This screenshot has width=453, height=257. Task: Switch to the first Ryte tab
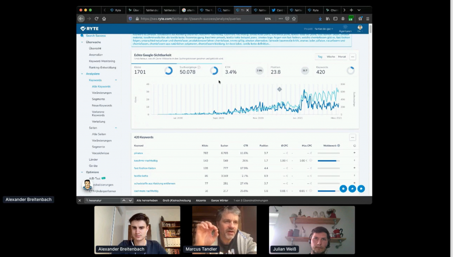116,10
